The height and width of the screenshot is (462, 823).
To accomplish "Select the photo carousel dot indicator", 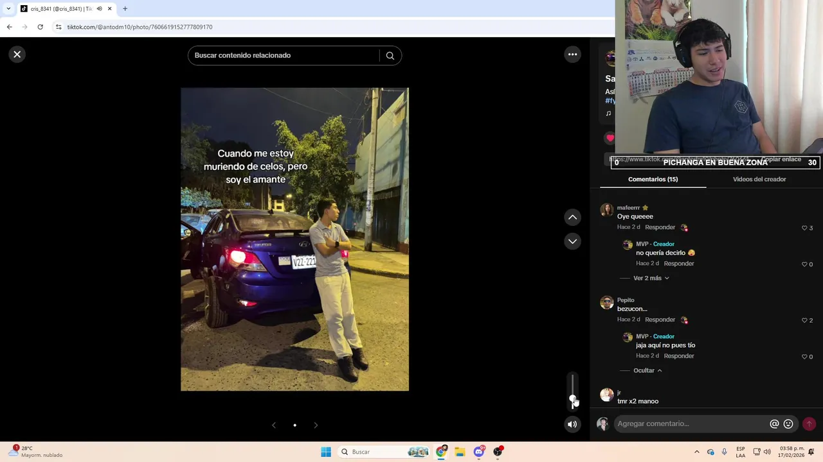I will (294, 425).
